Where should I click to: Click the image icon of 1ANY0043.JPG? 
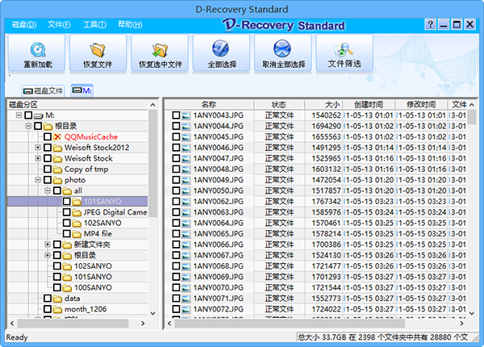coord(186,115)
